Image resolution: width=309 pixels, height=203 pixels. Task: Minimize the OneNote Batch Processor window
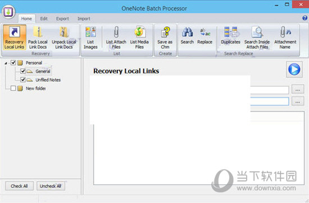[276, 5]
